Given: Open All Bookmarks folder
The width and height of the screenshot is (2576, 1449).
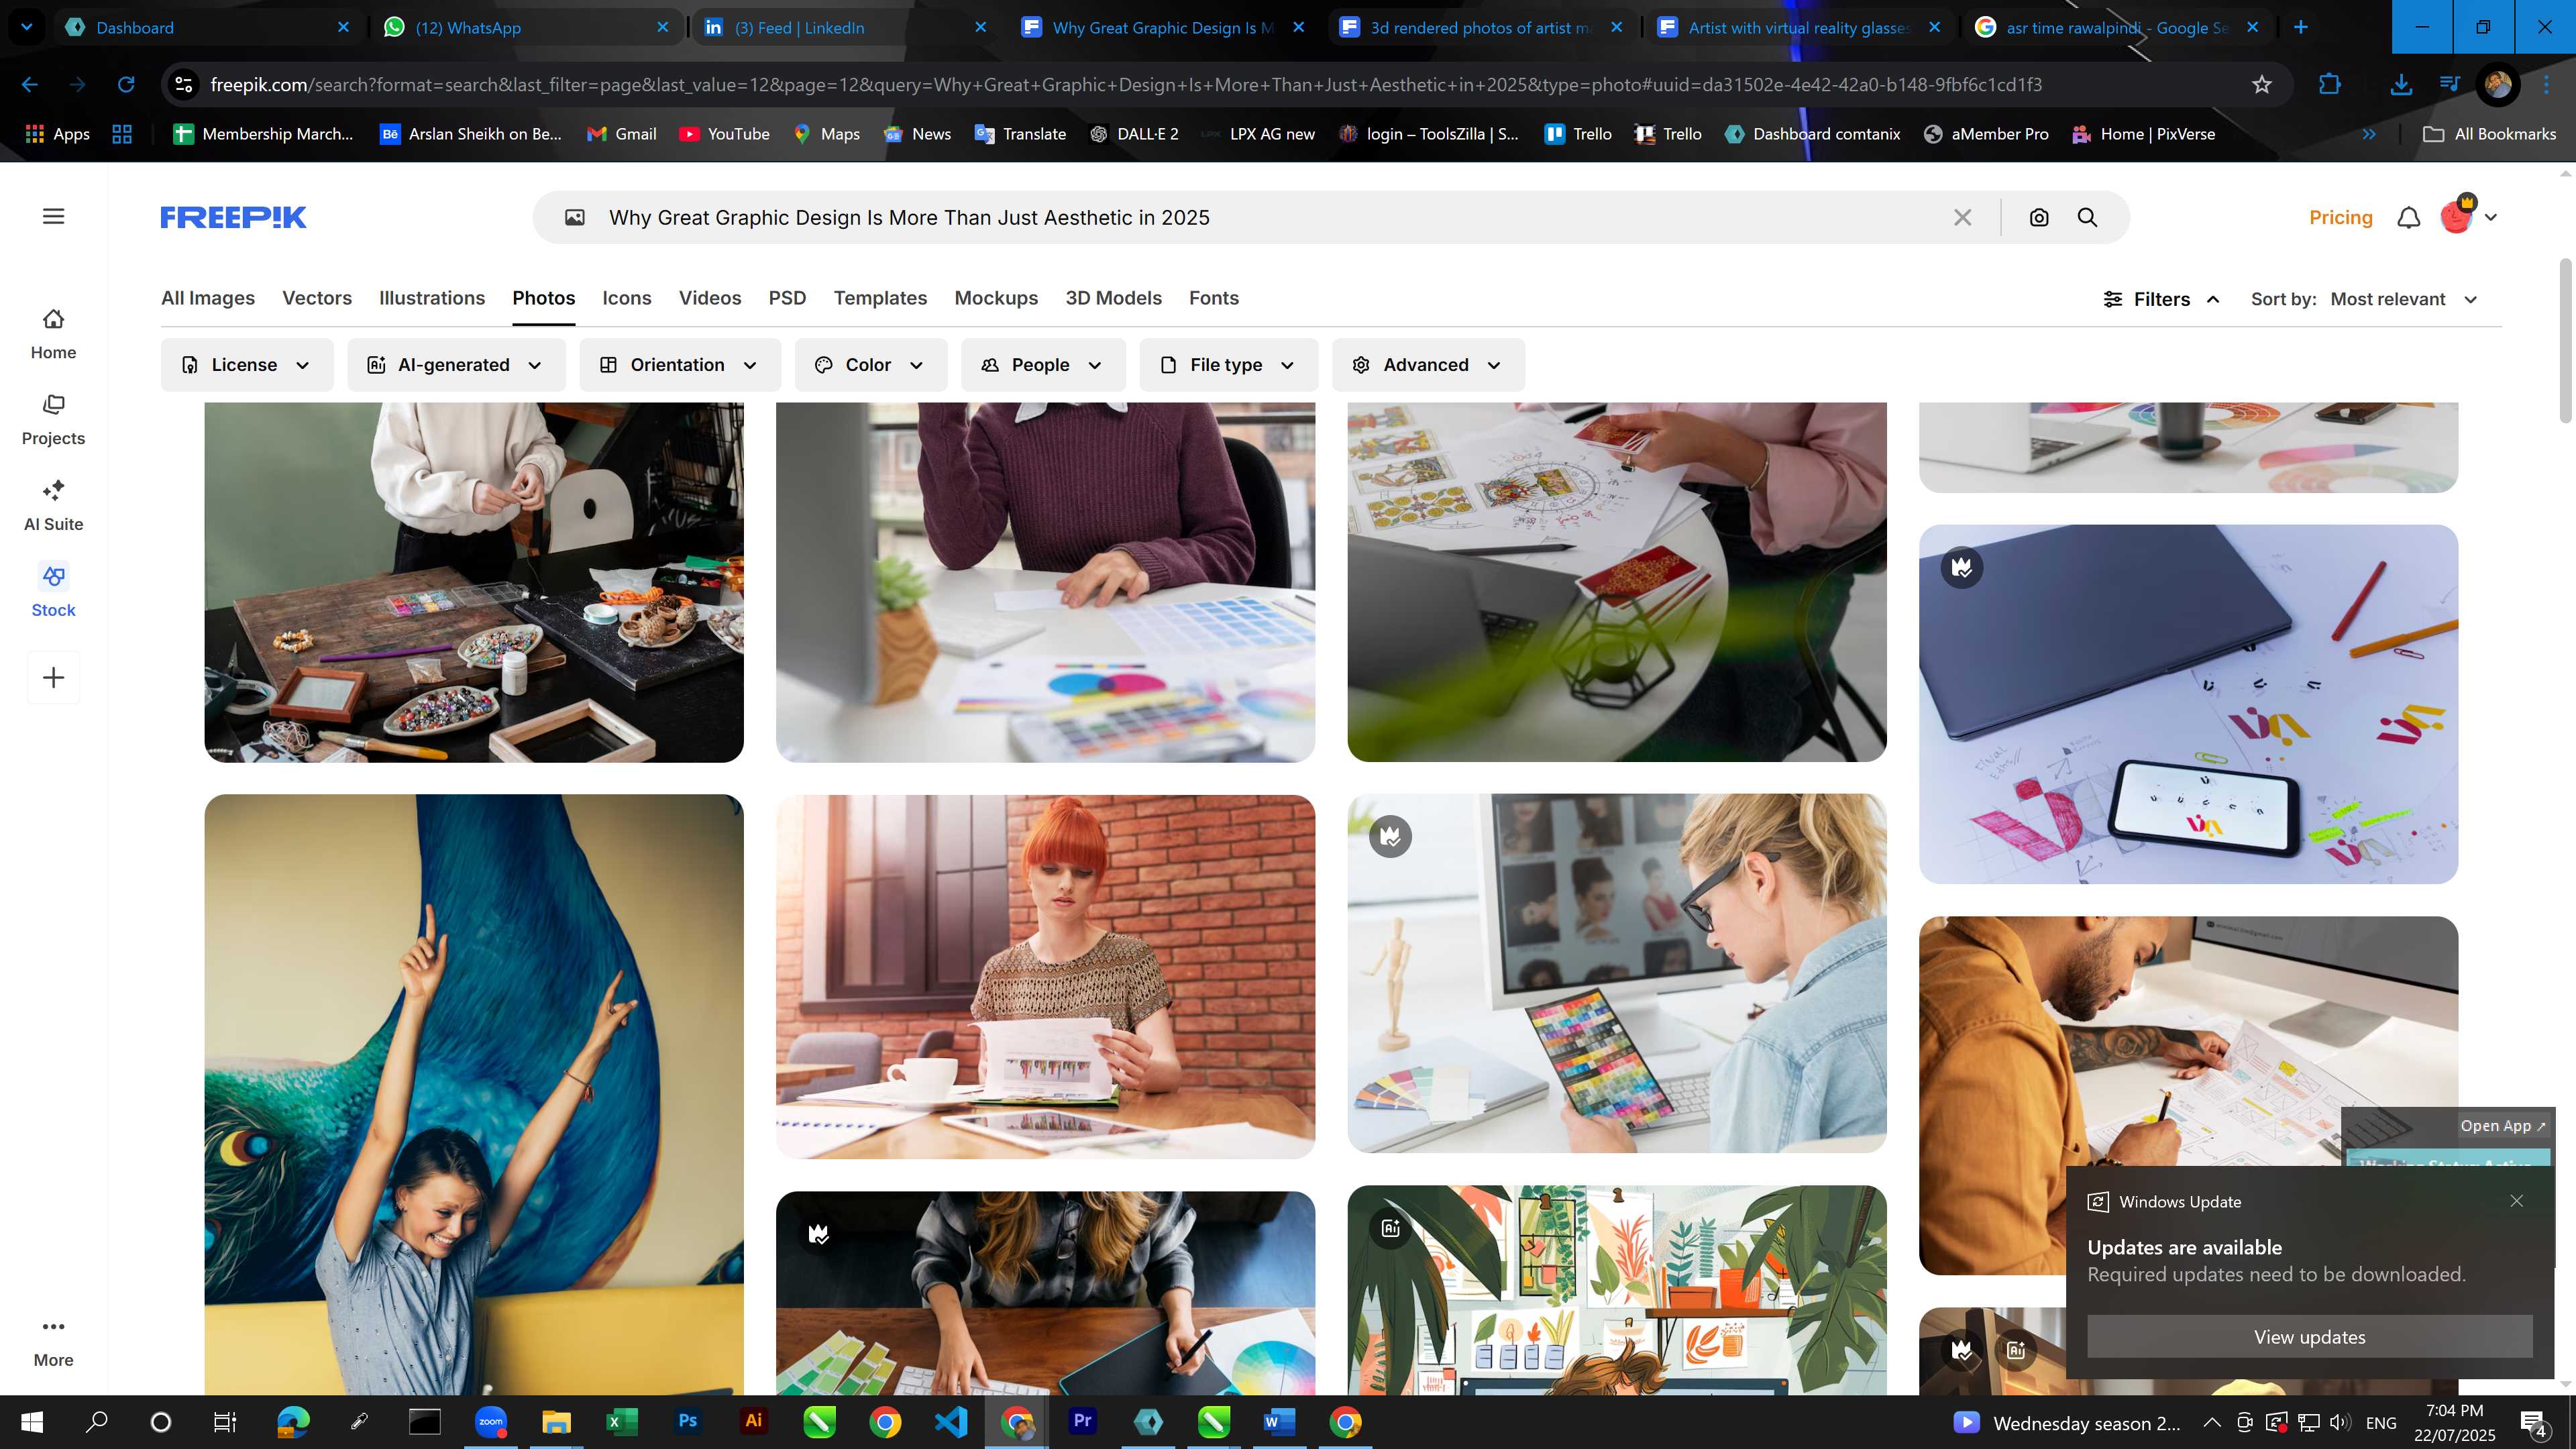Looking at the screenshot, I should point(2489,134).
